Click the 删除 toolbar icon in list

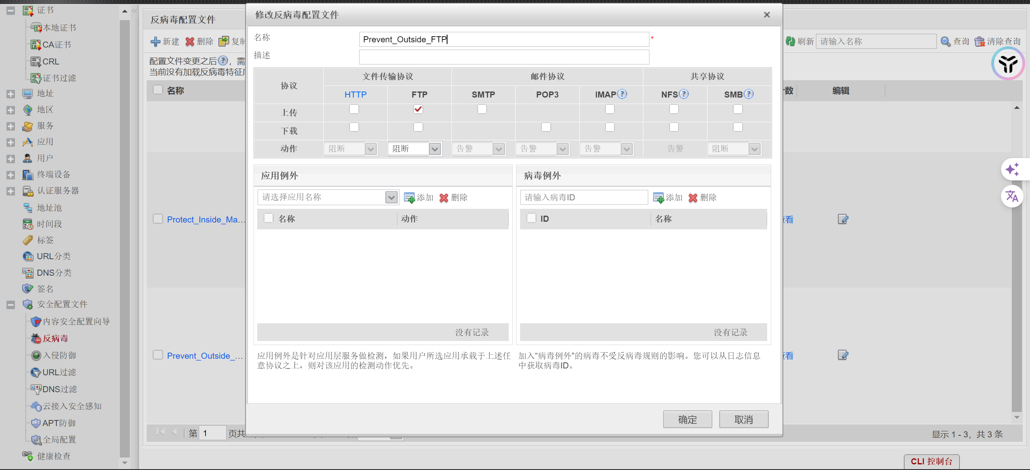(189, 42)
